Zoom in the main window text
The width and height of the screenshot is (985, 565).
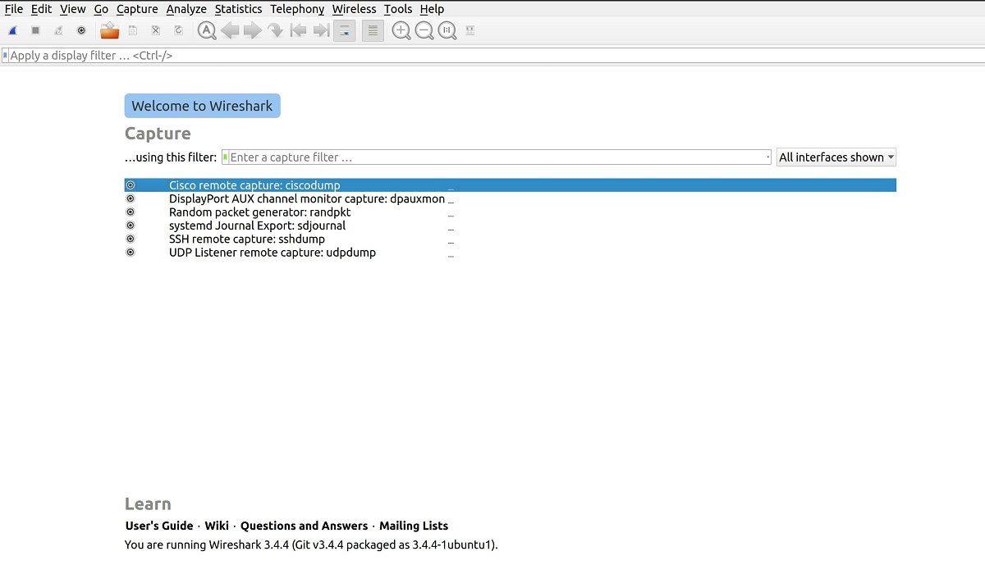click(401, 31)
